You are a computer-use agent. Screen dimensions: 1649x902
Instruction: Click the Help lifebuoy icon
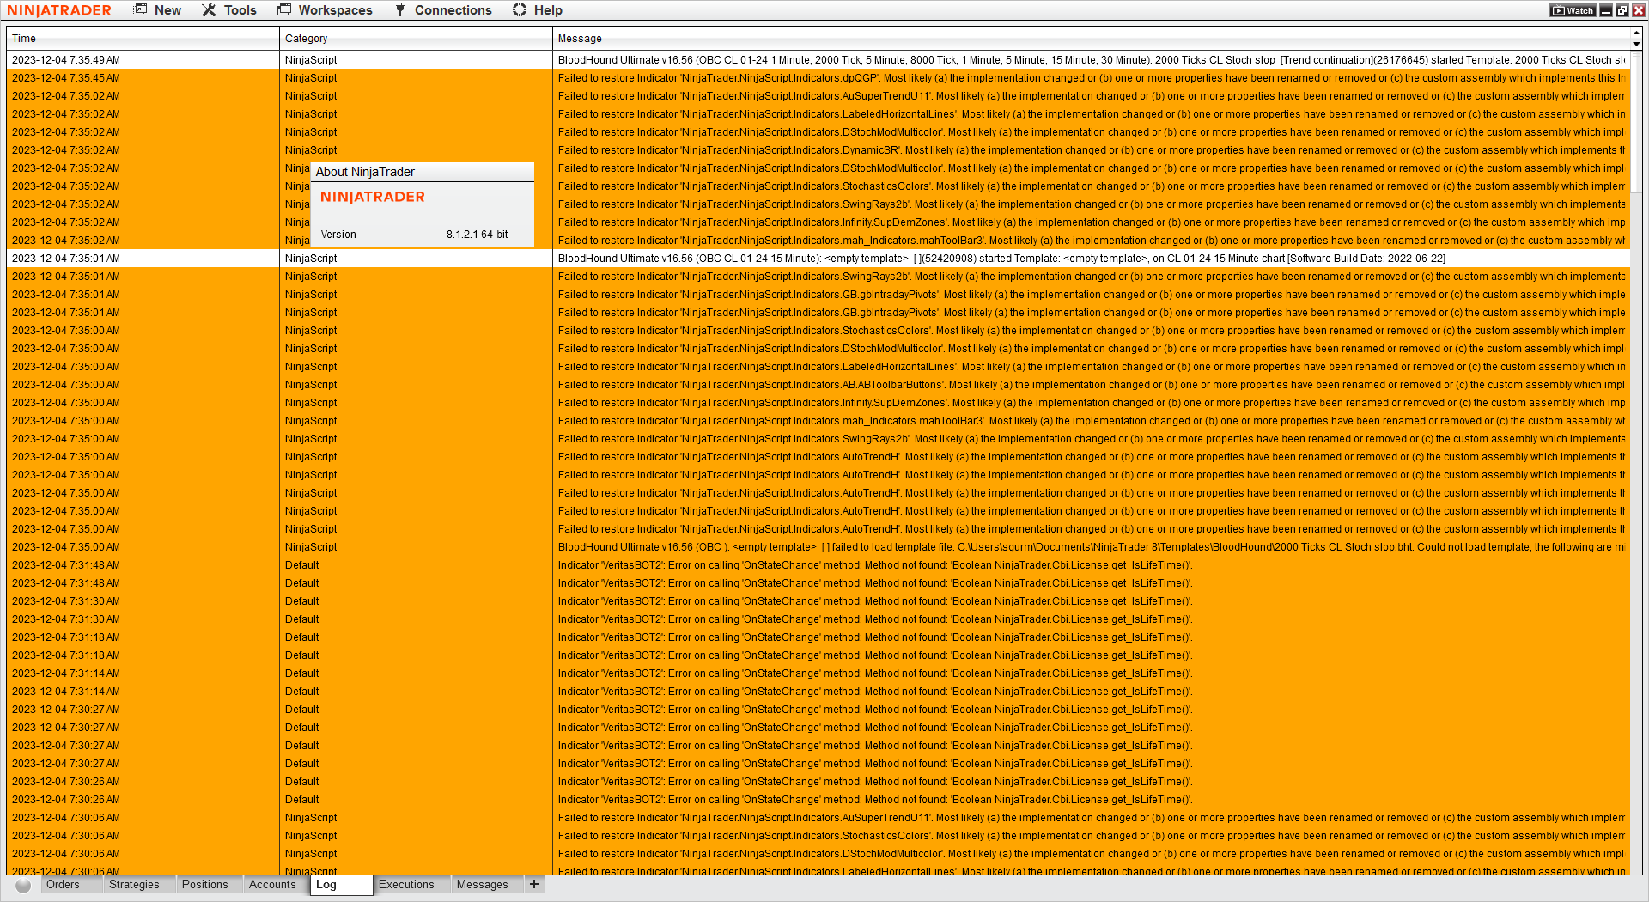coord(520,10)
